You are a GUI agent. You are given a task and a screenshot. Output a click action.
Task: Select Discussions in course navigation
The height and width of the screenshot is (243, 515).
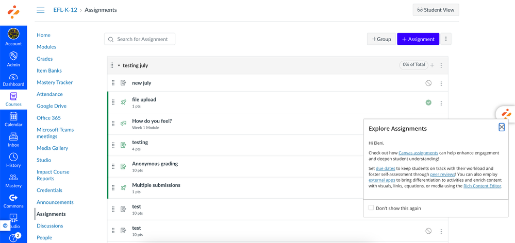50,225
